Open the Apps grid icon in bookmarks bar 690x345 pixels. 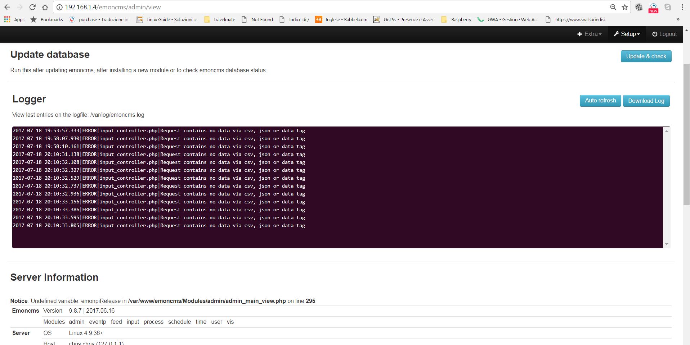[x=7, y=19]
